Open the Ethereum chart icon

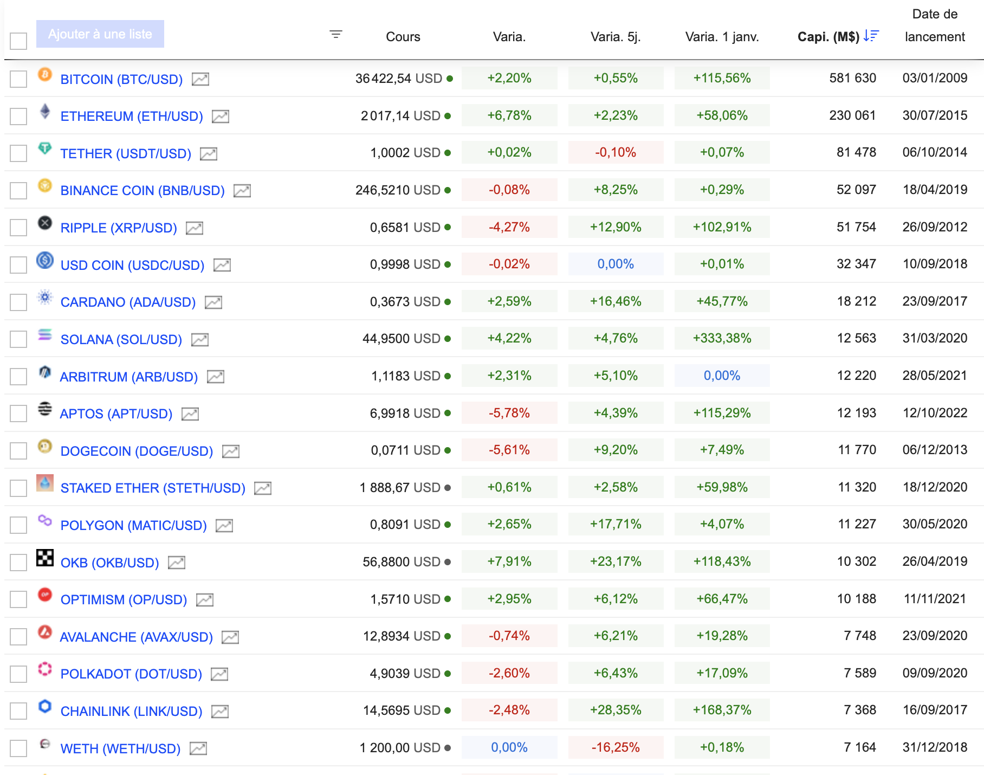[221, 116]
